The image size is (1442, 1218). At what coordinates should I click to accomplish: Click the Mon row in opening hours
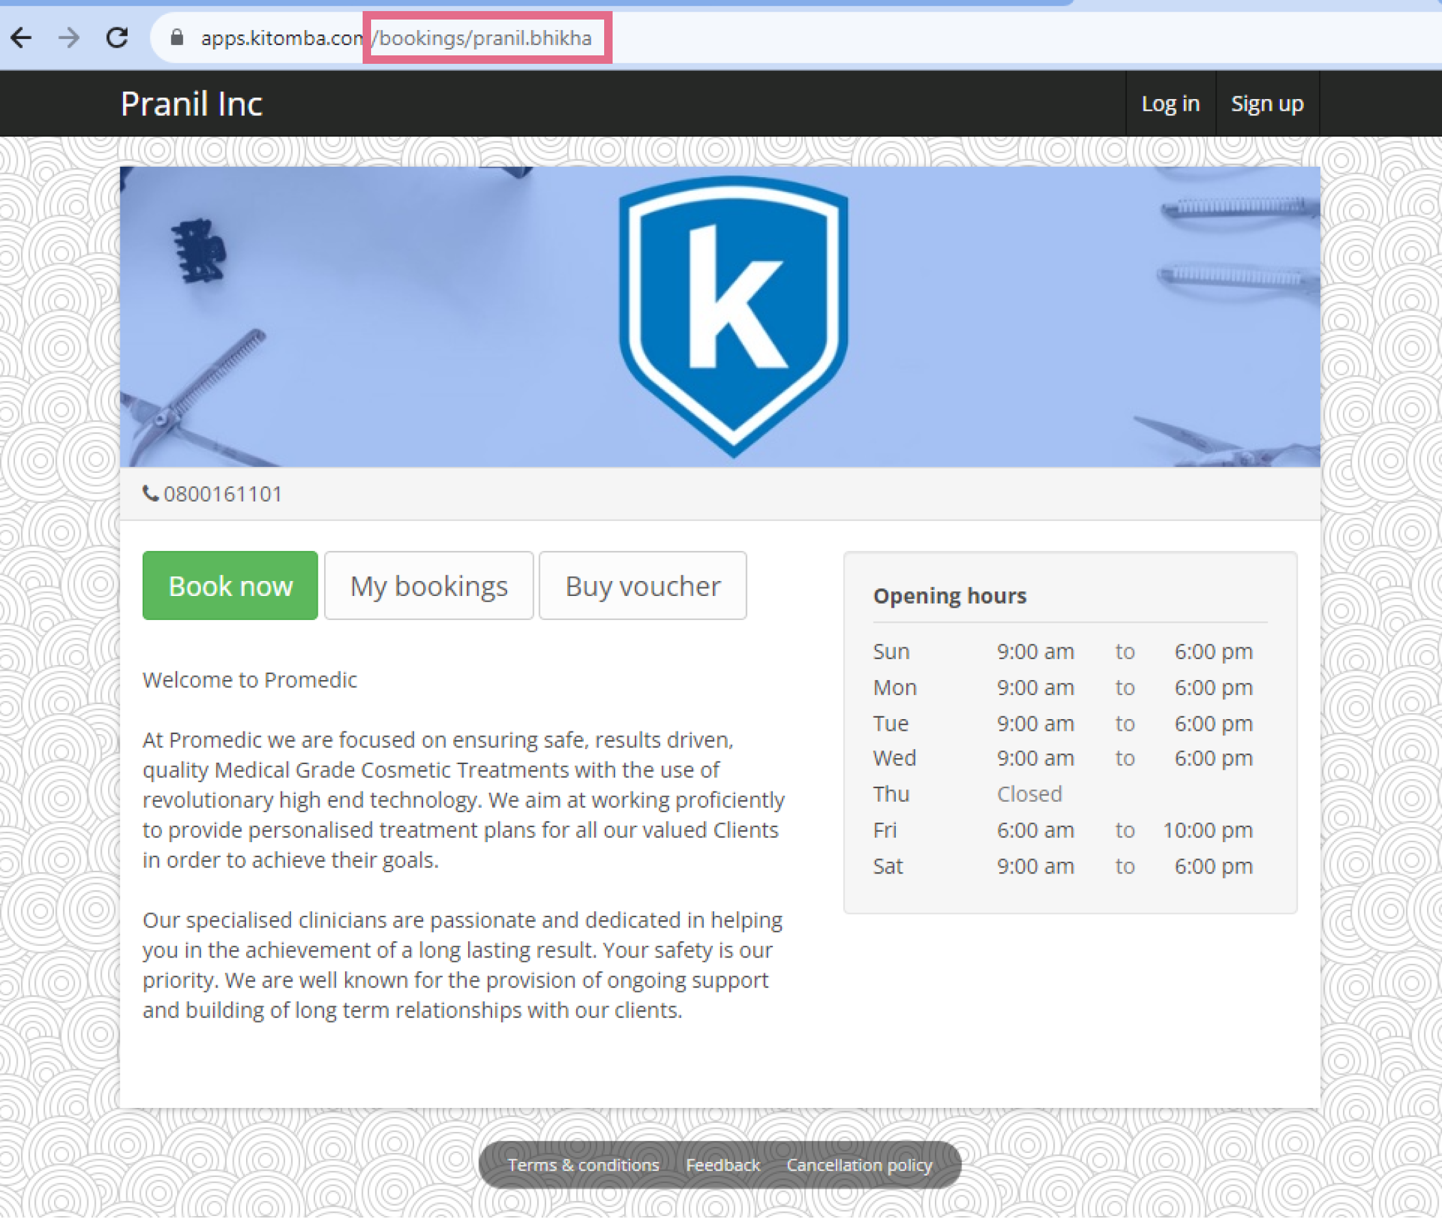coord(1070,688)
